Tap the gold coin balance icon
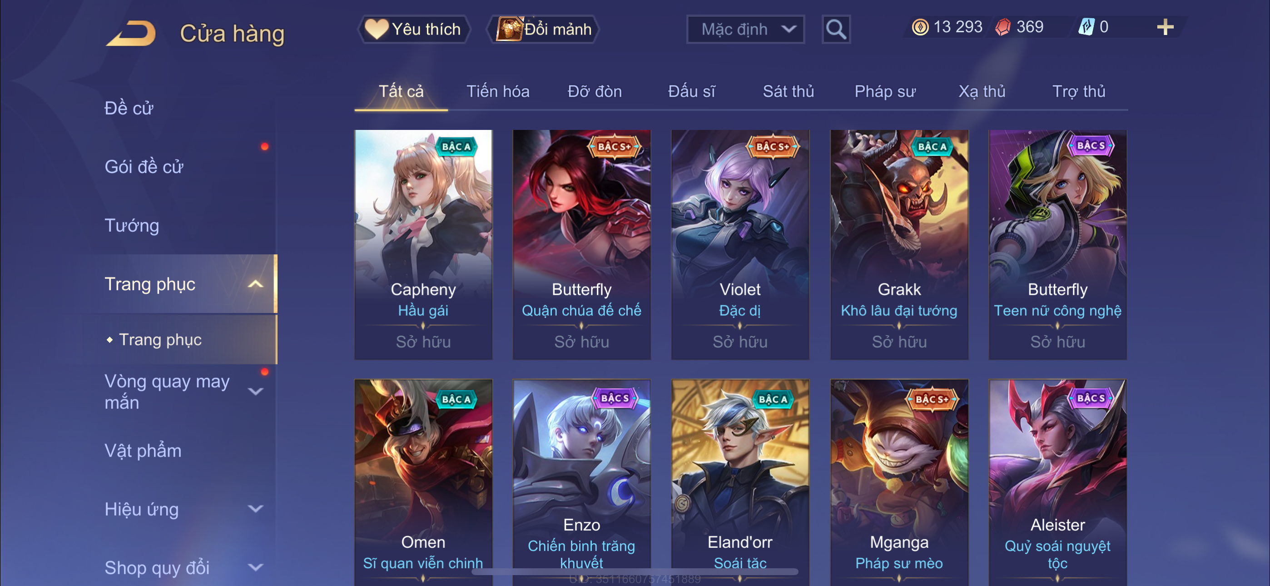The height and width of the screenshot is (586, 1270). pos(920,27)
